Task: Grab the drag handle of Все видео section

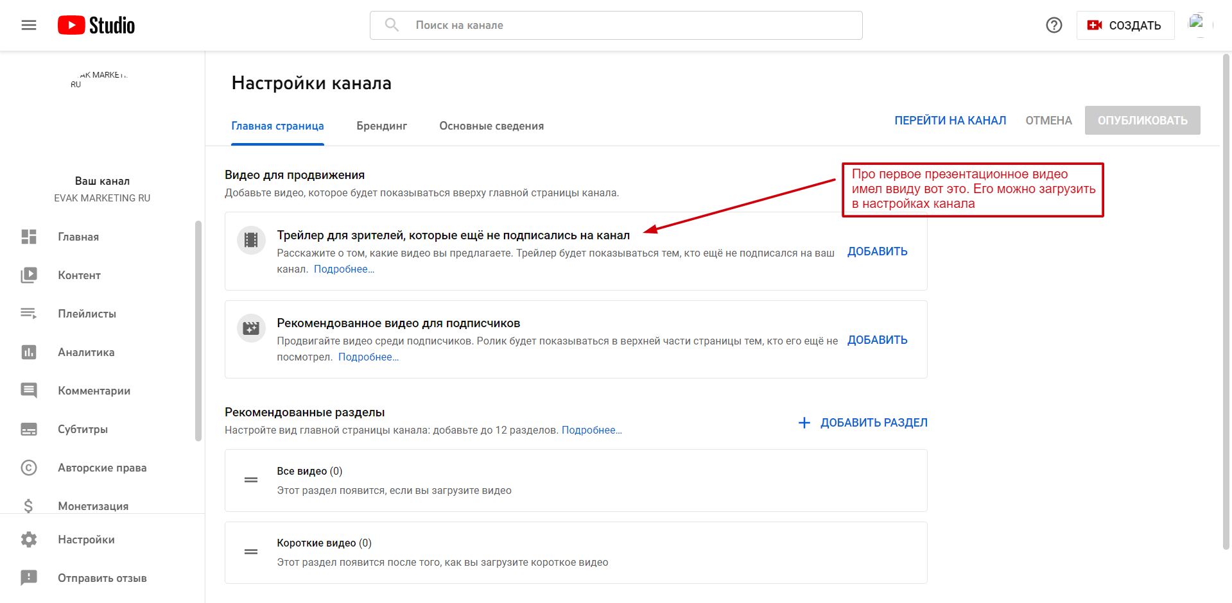Action: coord(251,480)
